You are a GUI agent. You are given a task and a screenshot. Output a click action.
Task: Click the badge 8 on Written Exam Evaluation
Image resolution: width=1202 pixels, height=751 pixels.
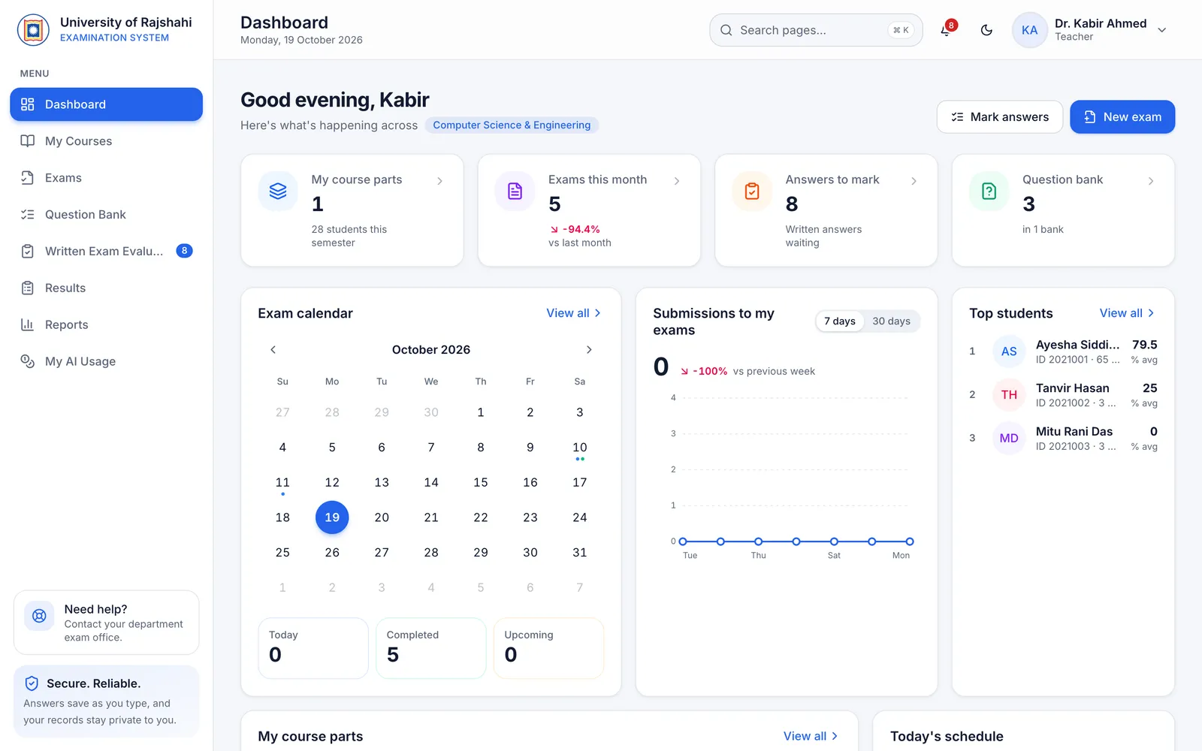[184, 251]
